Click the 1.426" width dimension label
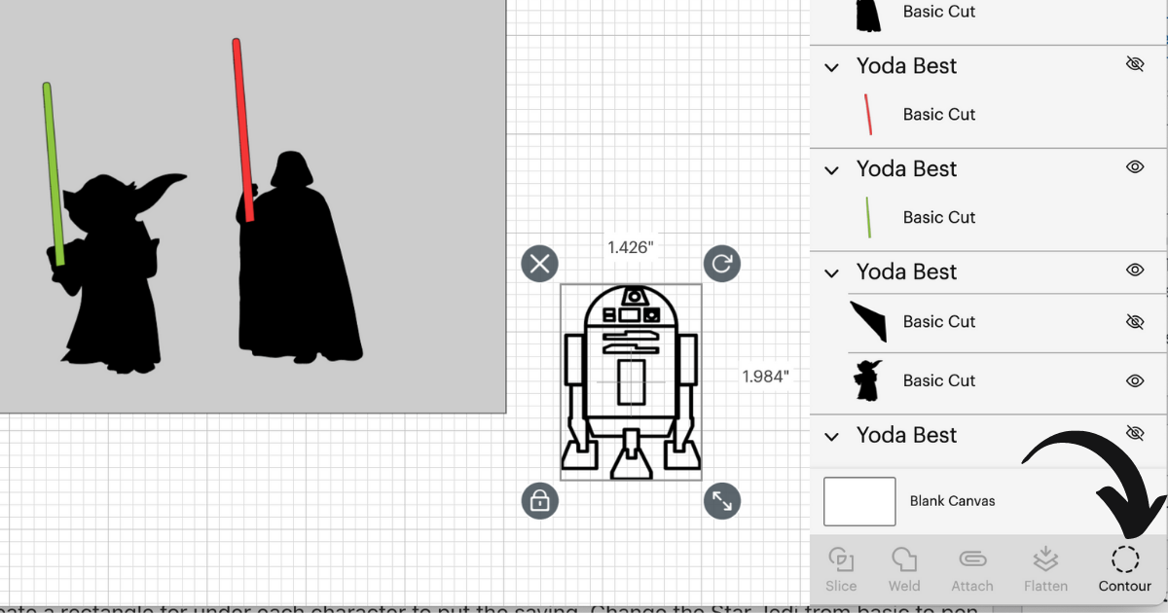 tap(630, 247)
